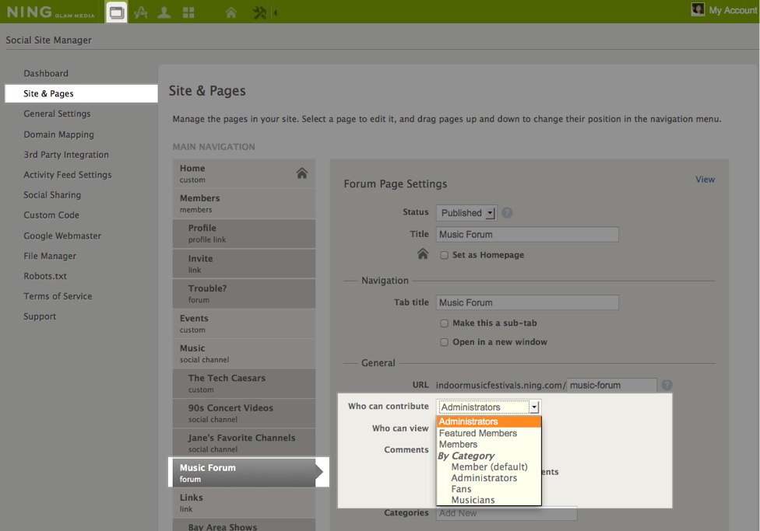
Task: Open Dashboard in the sidebar
Action: coord(46,74)
